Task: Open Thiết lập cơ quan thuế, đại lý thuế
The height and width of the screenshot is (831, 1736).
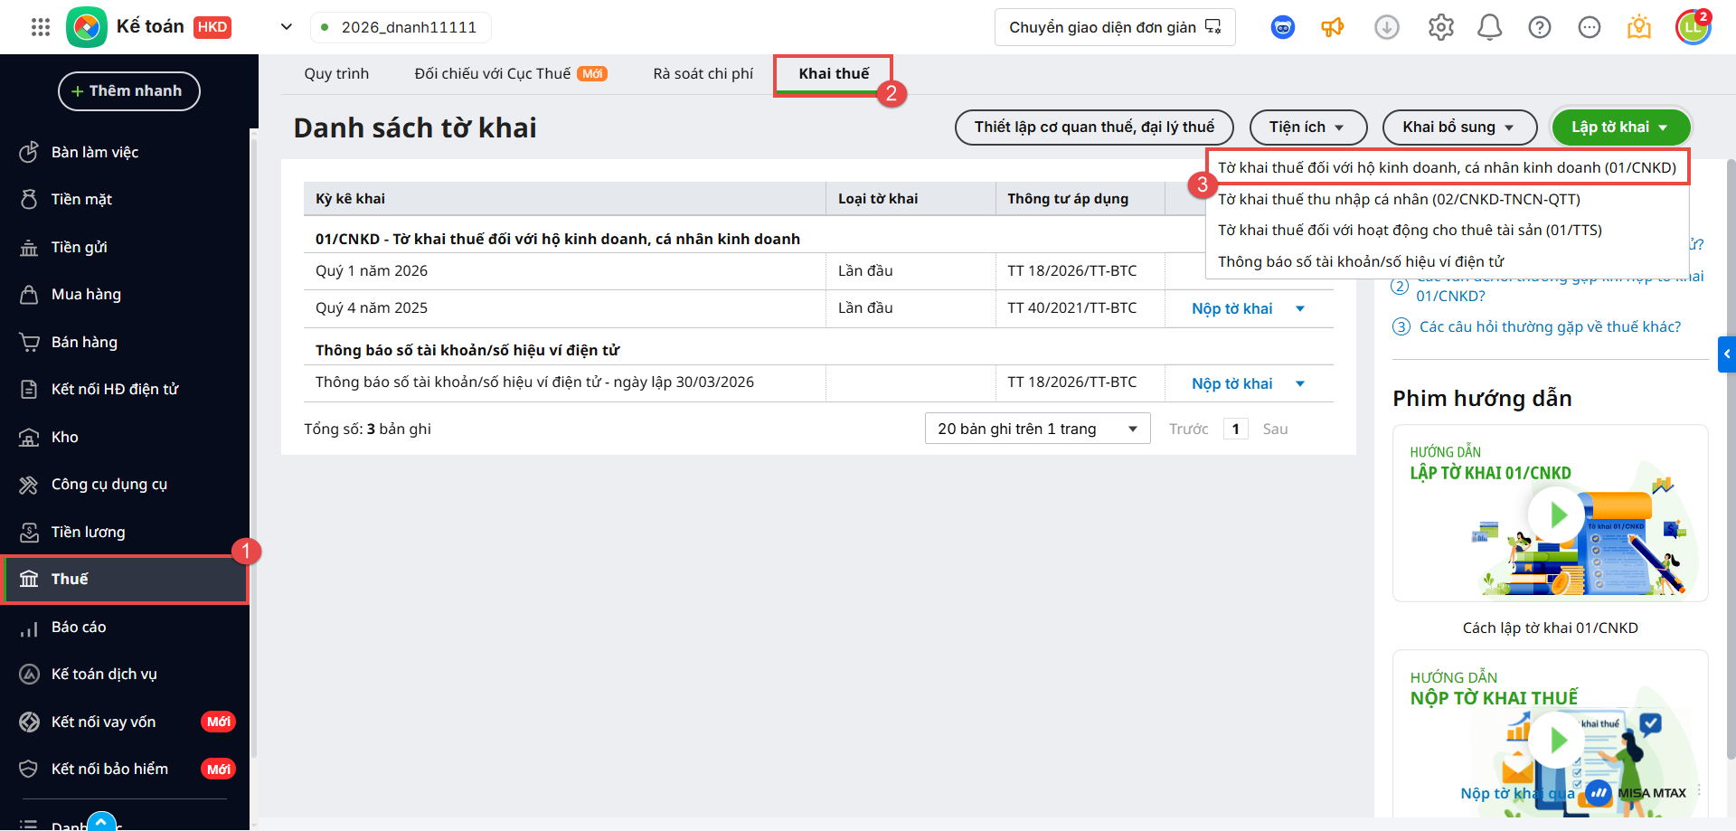Action: [x=1093, y=127]
